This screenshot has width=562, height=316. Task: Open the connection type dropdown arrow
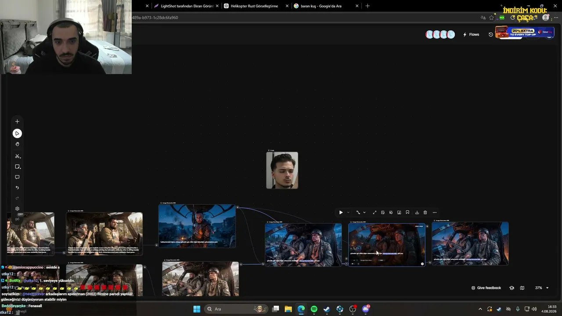(x=364, y=212)
